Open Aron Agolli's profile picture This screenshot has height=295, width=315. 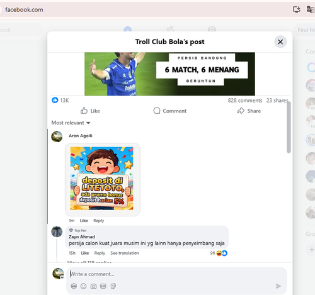pyautogui.click(x=57, y=136)
